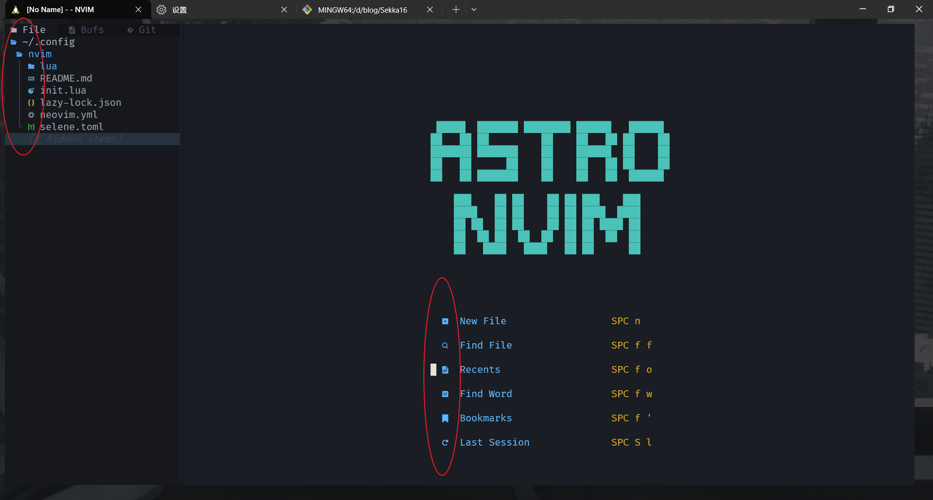Click the selene.toml file icon
Screen dimensions: 933x500
click(x=31, y=127)
